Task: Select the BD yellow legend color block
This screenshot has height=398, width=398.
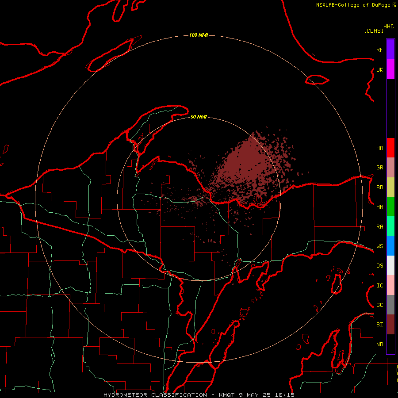Action: pyautogui.click(x=390, y=188)
